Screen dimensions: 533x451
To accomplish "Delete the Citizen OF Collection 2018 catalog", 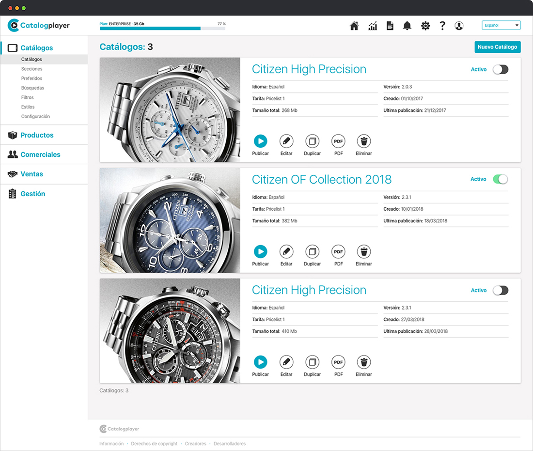I will pos(364,251).
